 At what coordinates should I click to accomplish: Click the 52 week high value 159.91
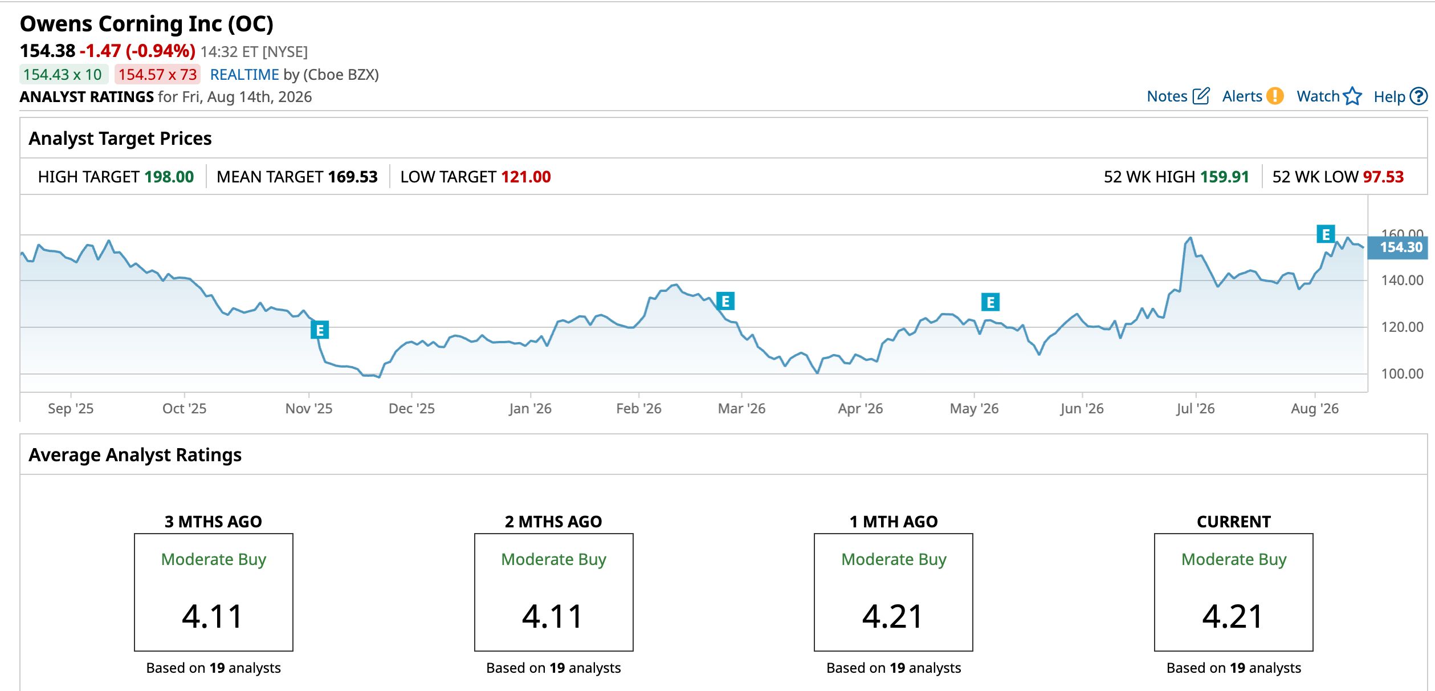click(1224, 177)
